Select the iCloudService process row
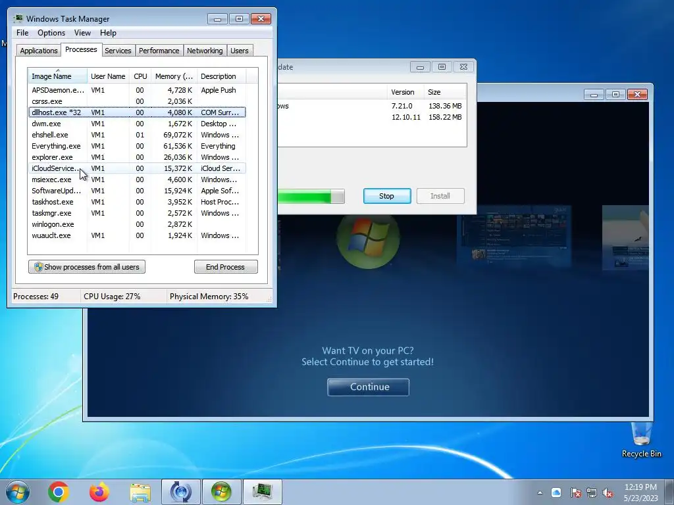 (x=137, y=168)
